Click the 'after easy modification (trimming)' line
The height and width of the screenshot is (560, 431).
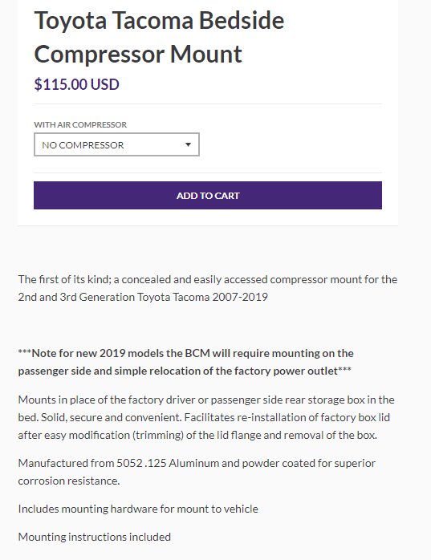click(197, 436)
